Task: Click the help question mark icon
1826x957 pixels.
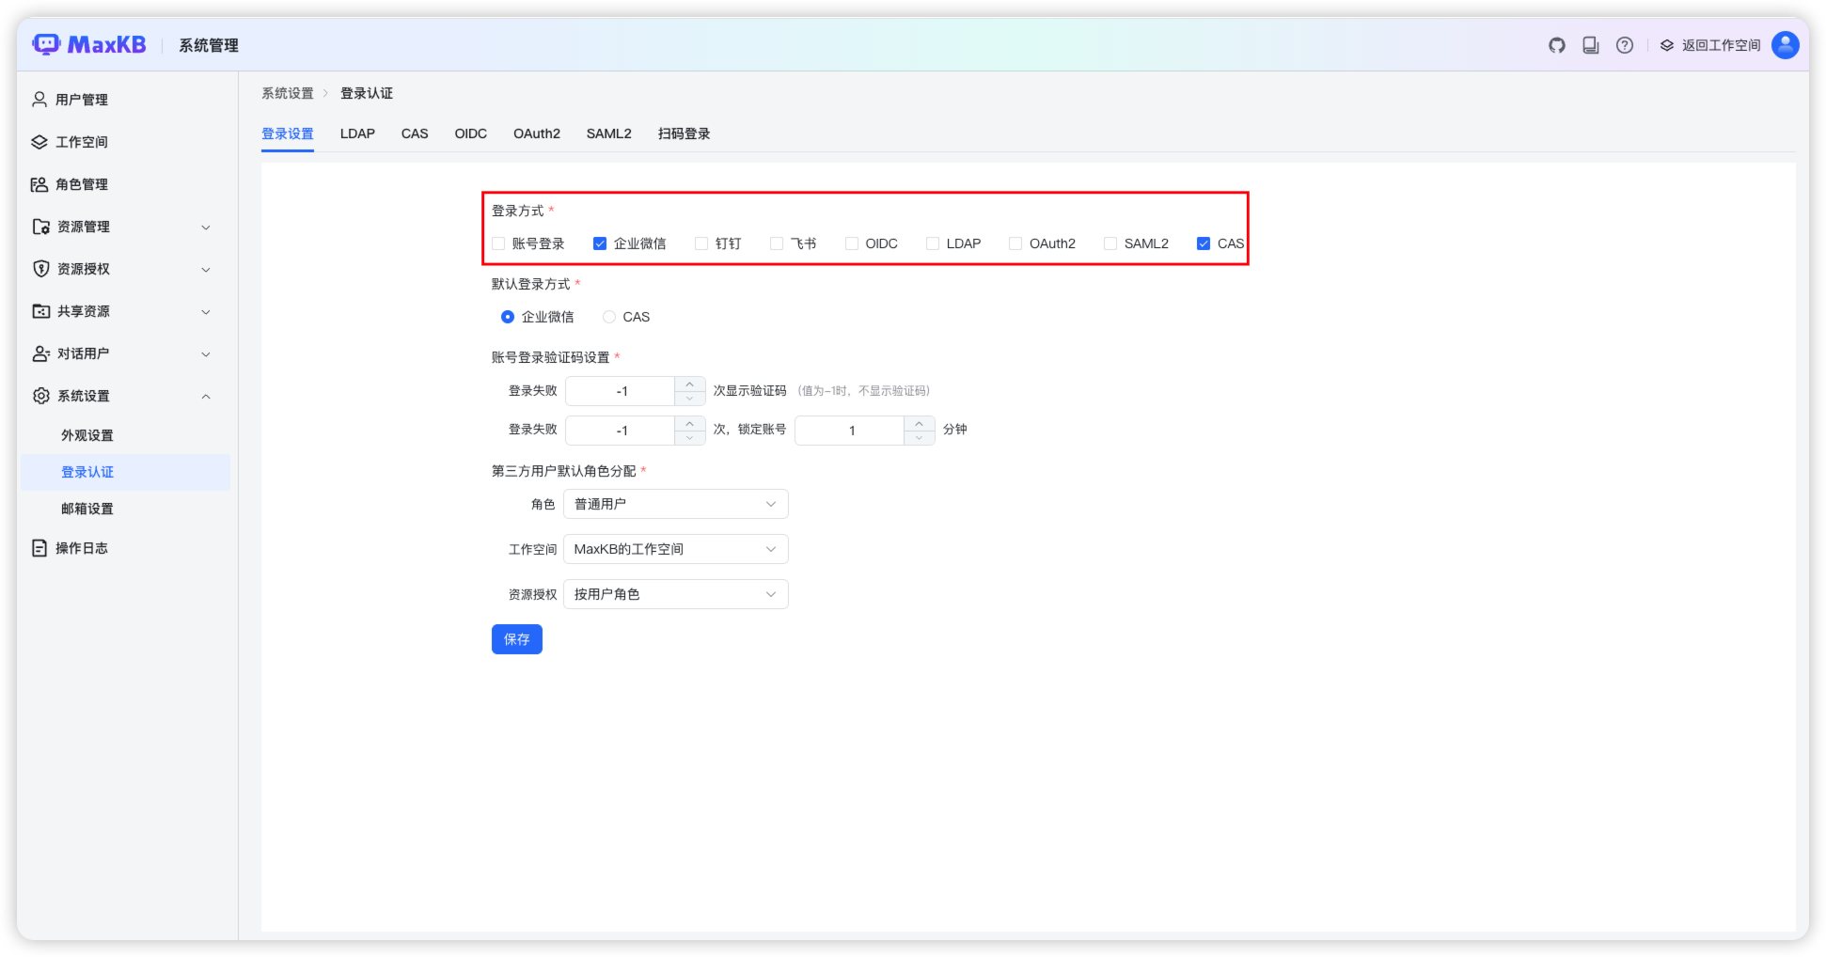Action: [1624, 44]
